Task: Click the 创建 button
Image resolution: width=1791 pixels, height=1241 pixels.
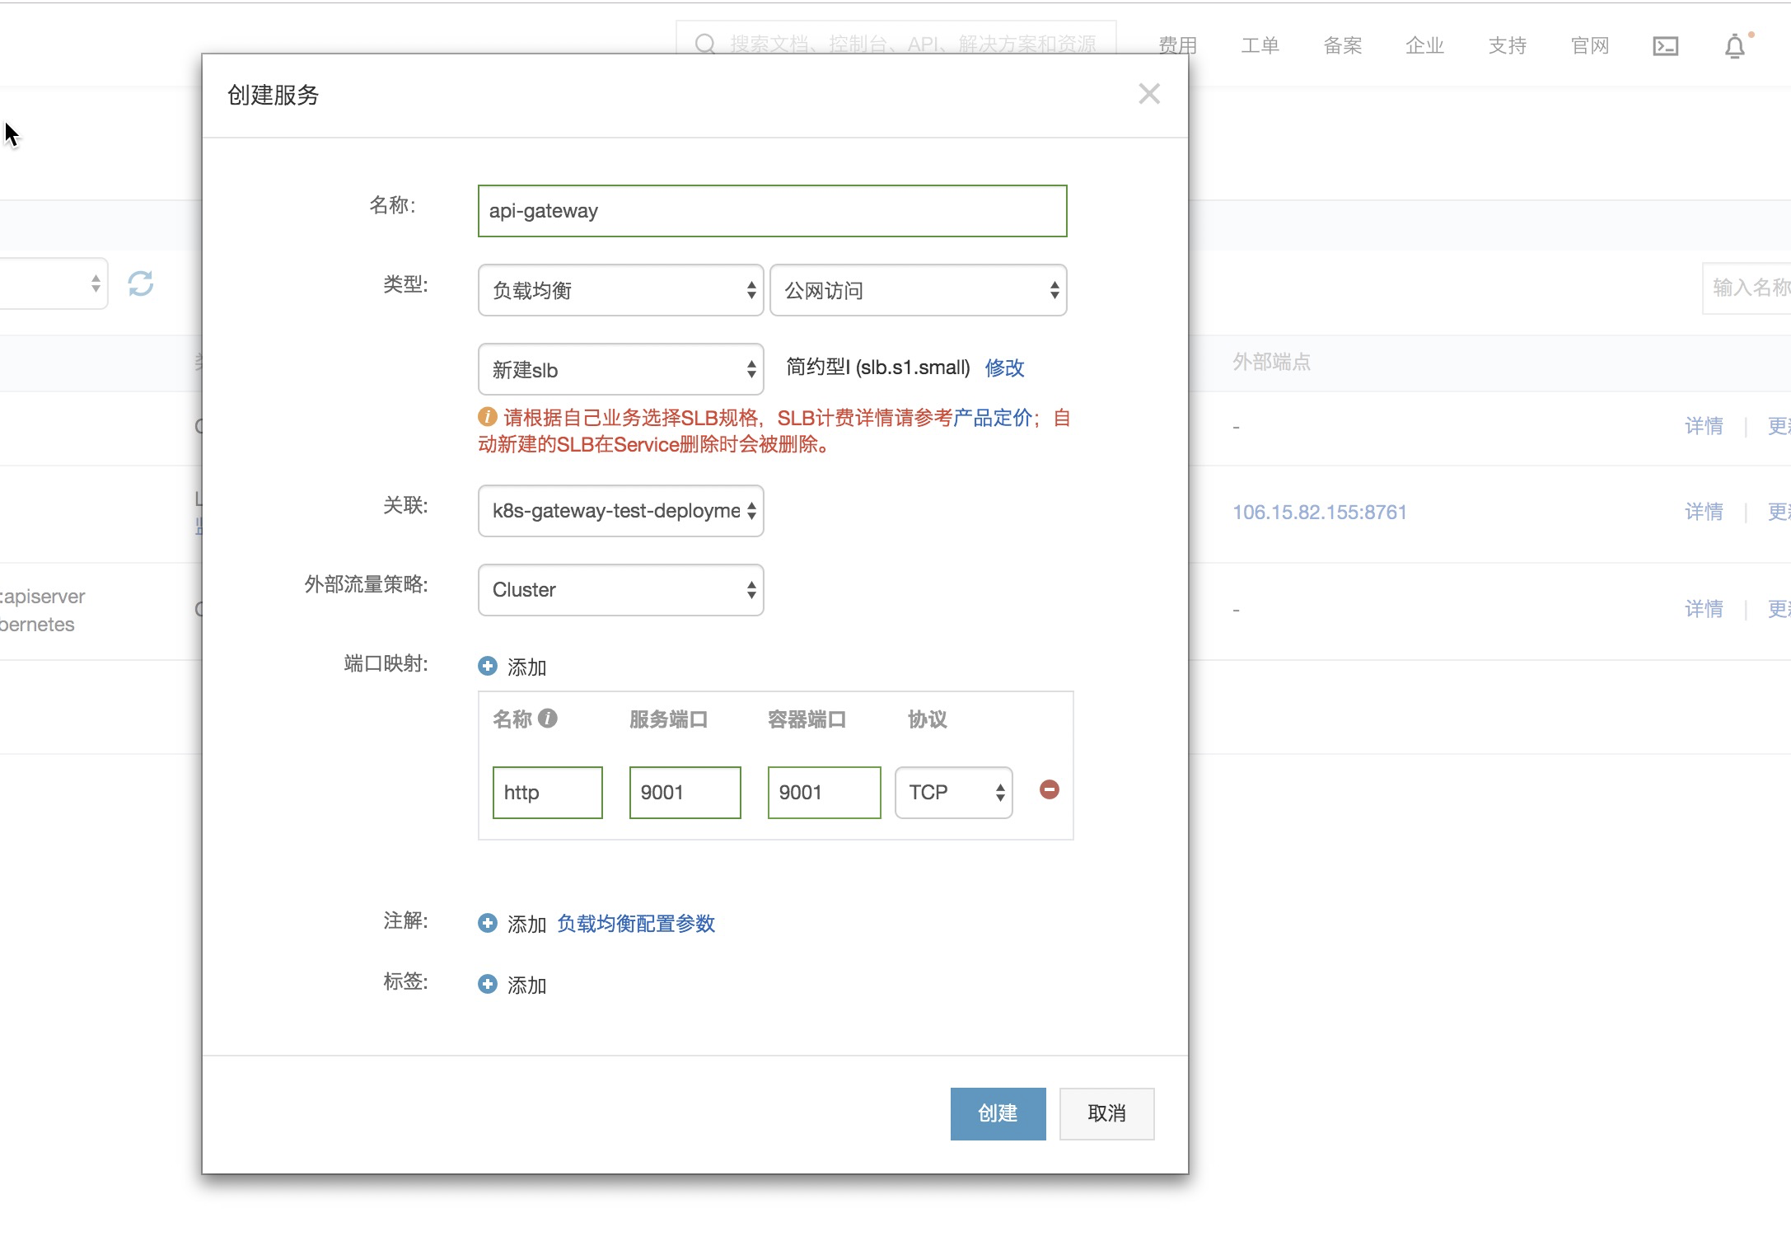Action: 998,1114
